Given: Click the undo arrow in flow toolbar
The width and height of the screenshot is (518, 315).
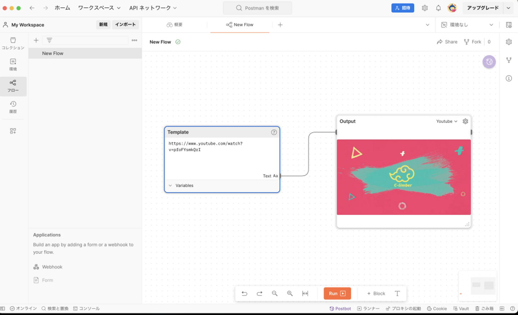Looking at the screenshot, I should pos(244,293).
